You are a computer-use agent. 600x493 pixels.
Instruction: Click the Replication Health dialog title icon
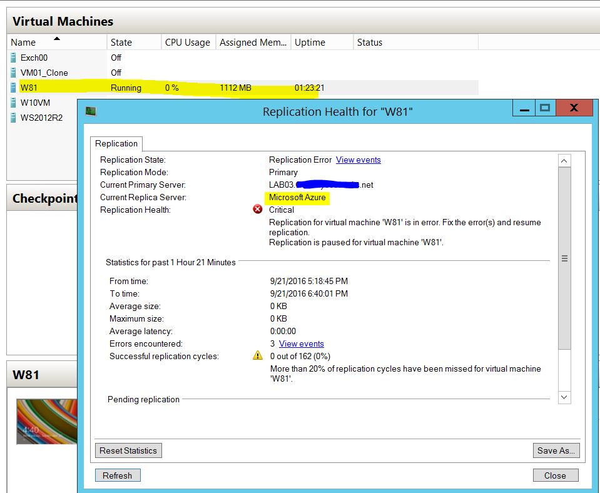pyautogui.click(x=91, y=111)
